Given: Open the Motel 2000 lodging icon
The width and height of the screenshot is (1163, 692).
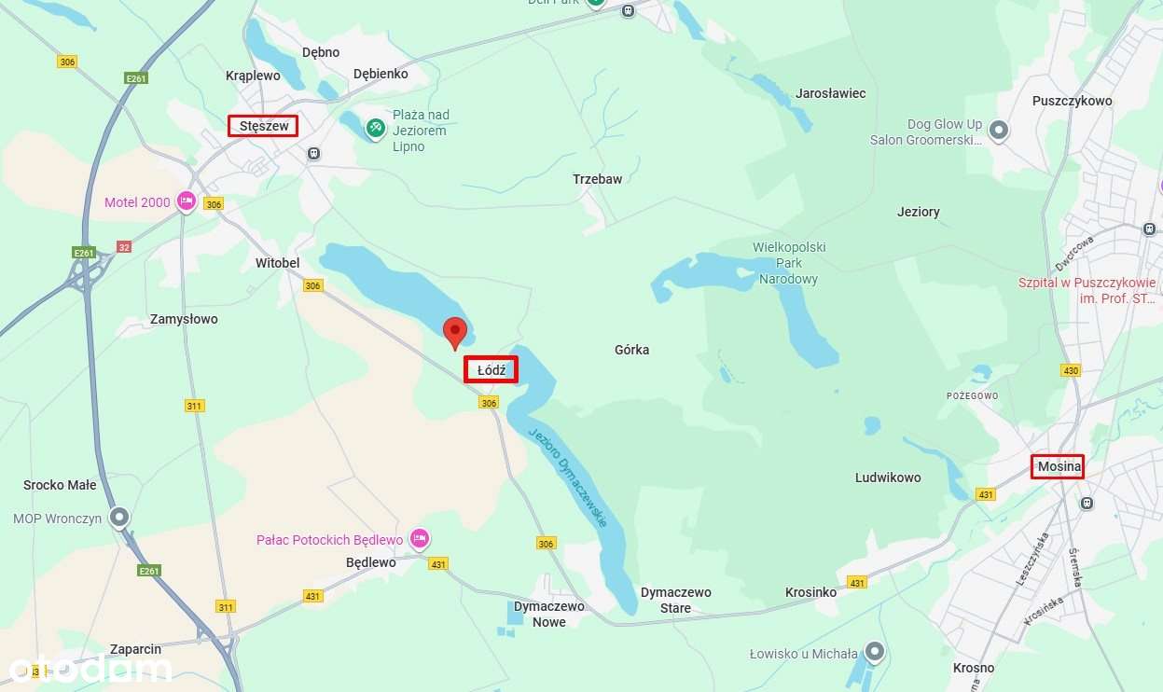Looking at the screenshot, I should (x=187, y=201).
